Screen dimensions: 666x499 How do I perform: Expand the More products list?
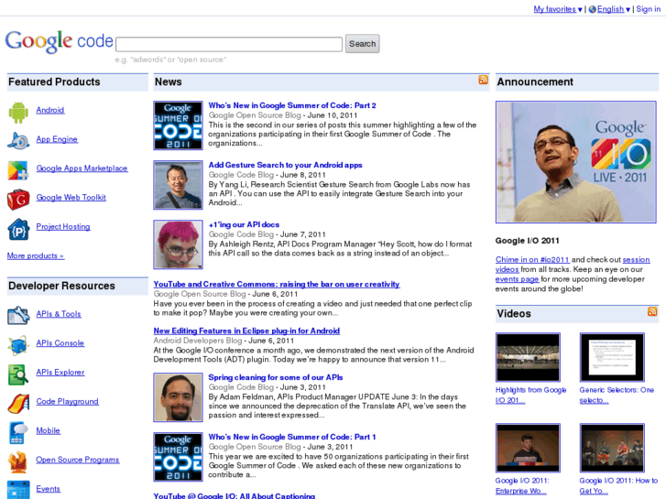pos(36,256)
